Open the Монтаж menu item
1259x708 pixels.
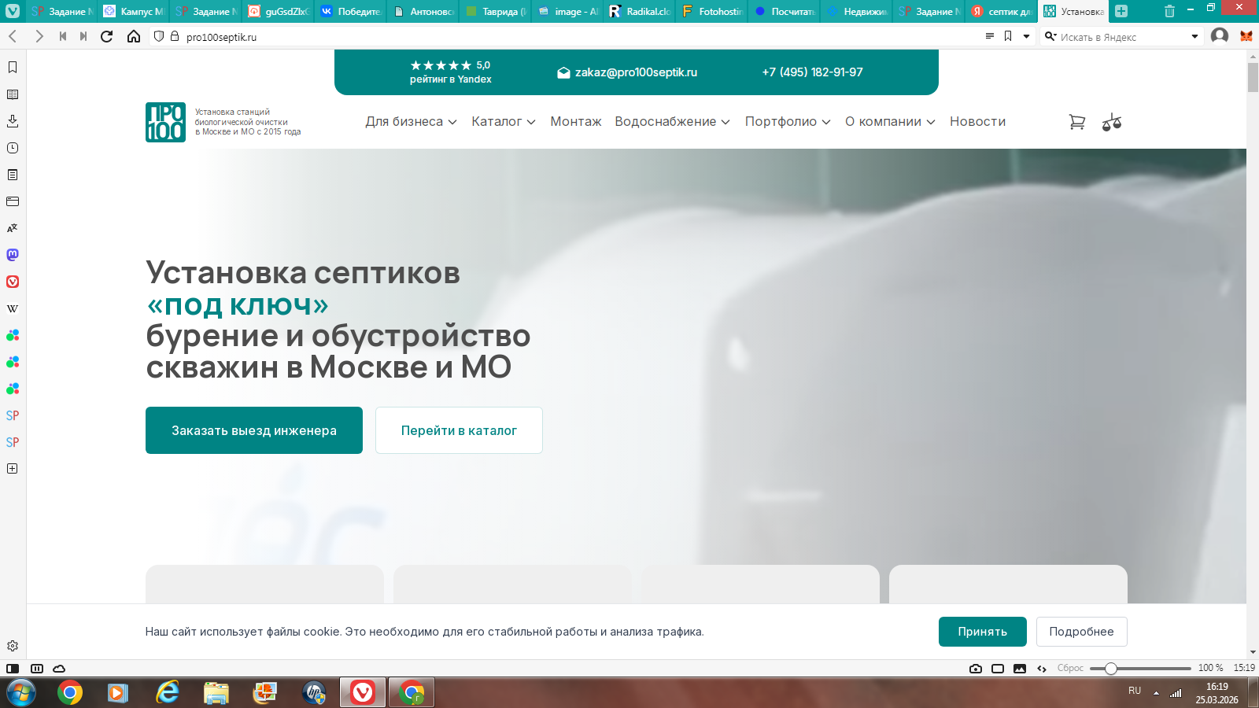pyautogui.click(x=576, y=122)
